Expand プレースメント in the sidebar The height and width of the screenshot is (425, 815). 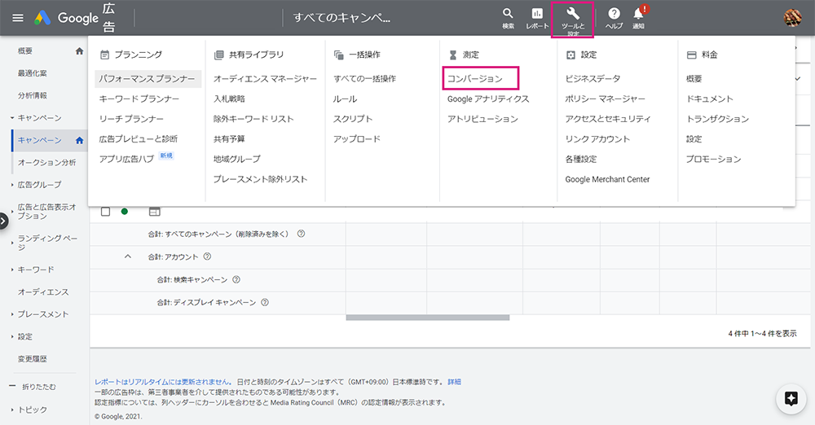coord(12,314)
